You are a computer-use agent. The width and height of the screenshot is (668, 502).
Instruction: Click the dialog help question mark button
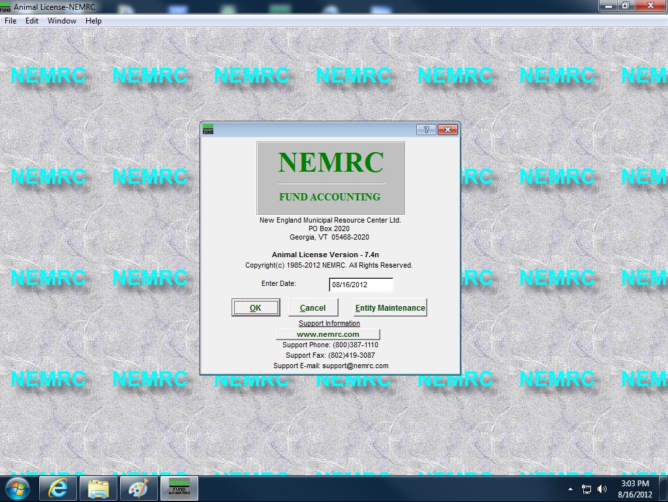pos(426,129)
